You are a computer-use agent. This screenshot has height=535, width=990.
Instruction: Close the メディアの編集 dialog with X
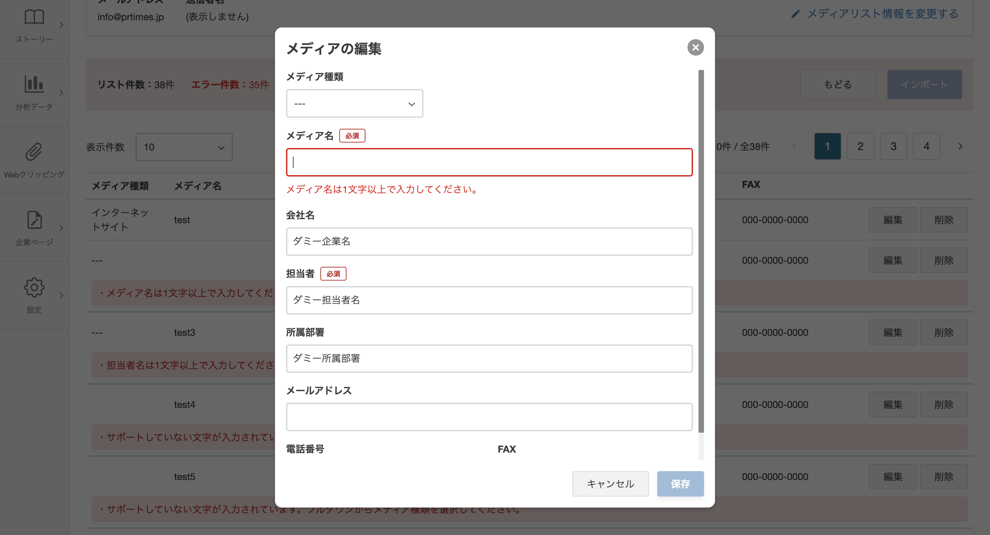click(x=695, y=48)
